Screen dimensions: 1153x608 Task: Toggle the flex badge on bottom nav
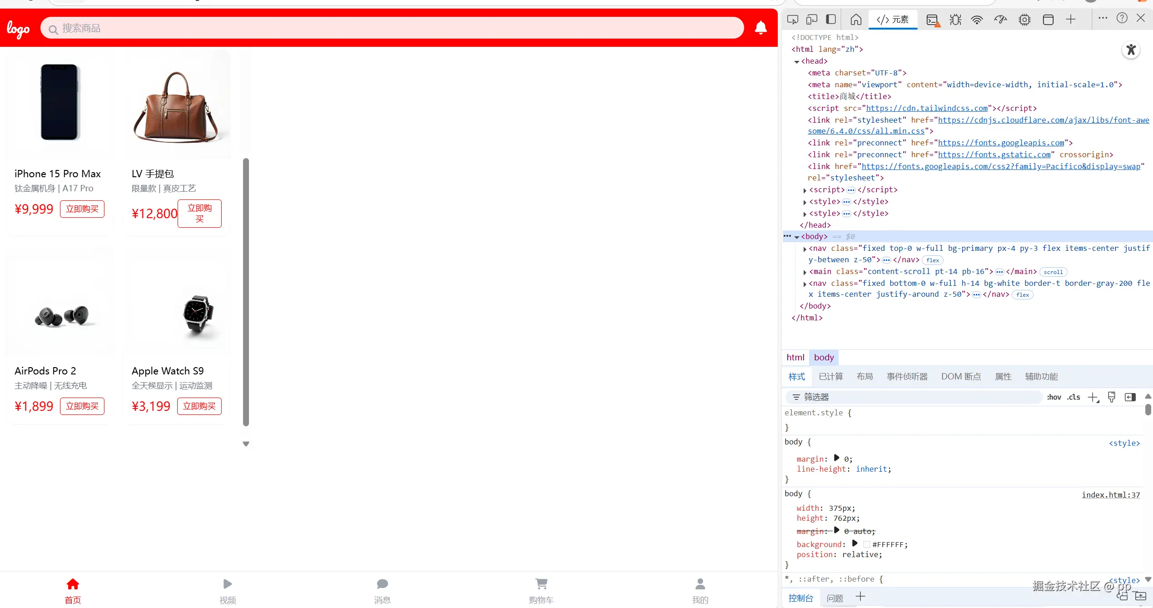click(x=1023, y=295)
